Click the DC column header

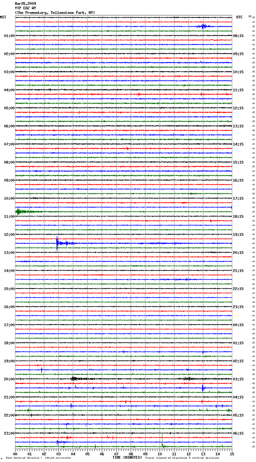coord(250,16)
